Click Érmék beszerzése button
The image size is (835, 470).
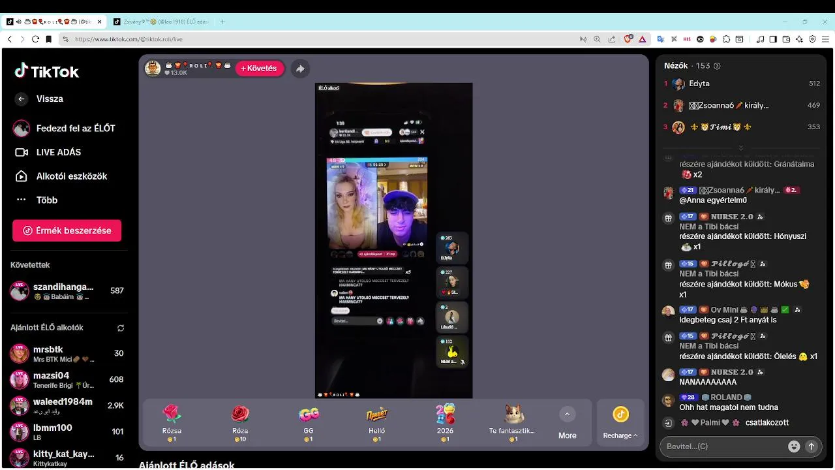[67, 230]
